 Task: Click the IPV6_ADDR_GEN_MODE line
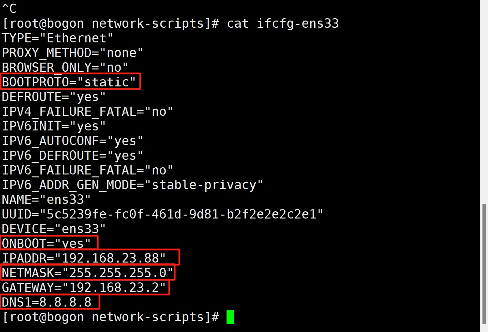(x=132, y=185)
